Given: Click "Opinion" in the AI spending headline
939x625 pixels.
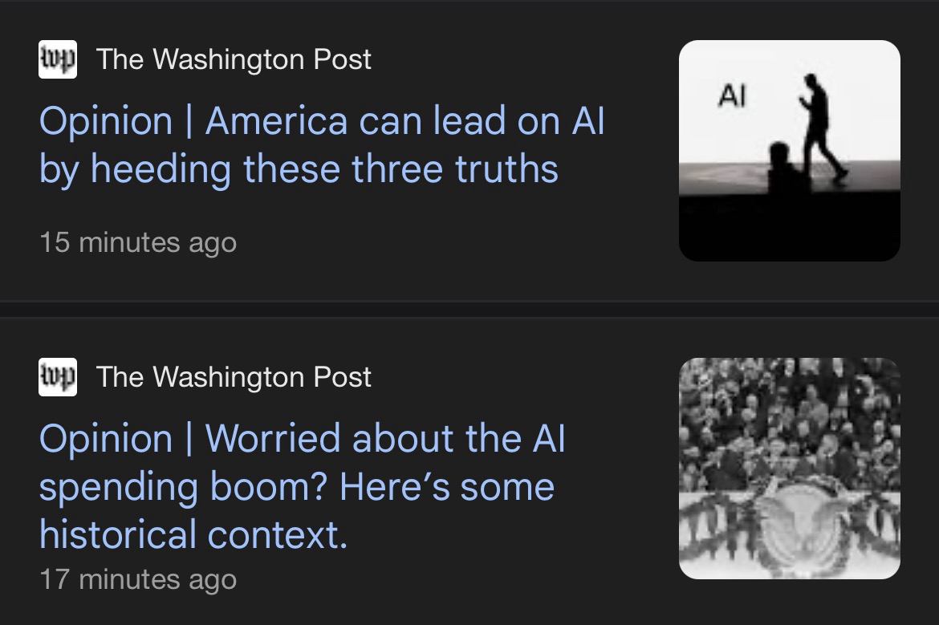Looking at the screenshot, I should pyautogui.click(x=106, y=439).
